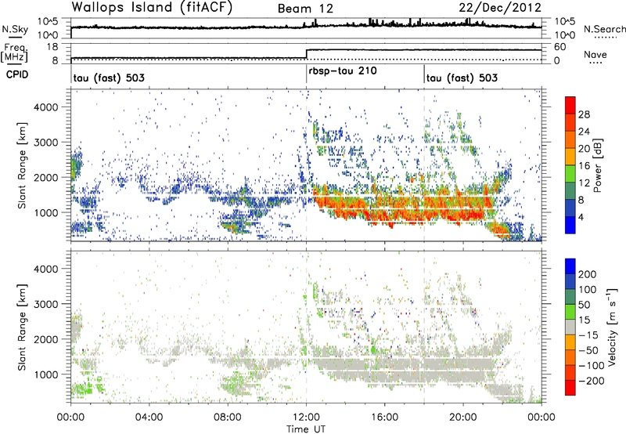Screen dimensions: 626x434
Task: Click the 'Slant Range [km]' label of the velocity panel
Action: (x=23, y=327)
